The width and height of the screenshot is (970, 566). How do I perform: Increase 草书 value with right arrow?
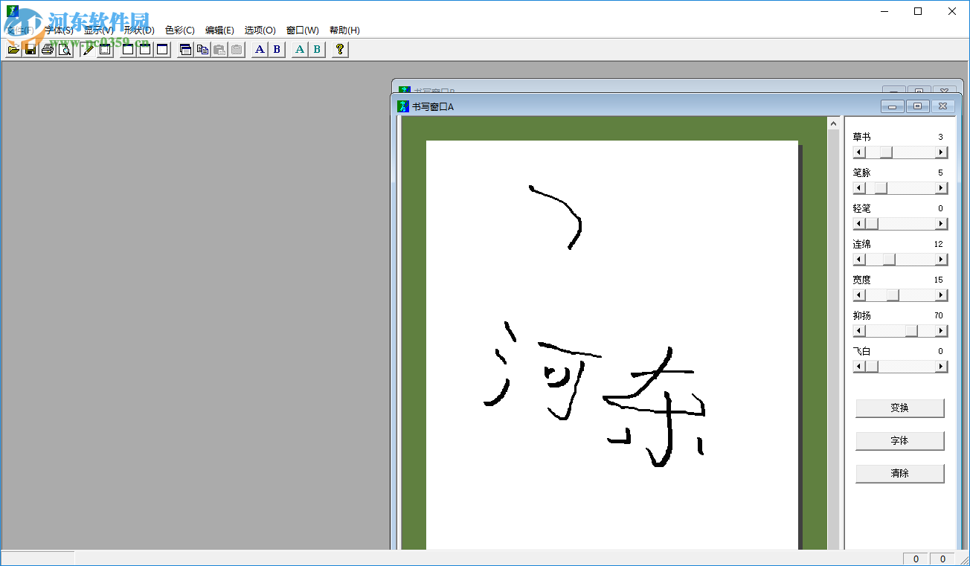[942, 152]
